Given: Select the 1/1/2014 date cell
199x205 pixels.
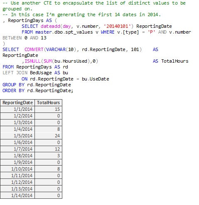Looking at the screenshot, I should point(17,109).
